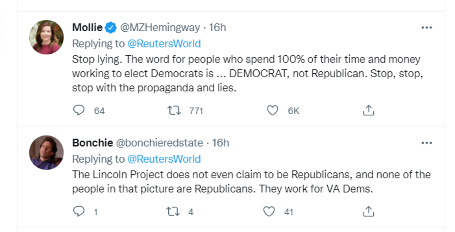The width and height of the screenshot is (455, 232).
Task: Like Bonchie's tweet with the heart
Action: point(269,211)
